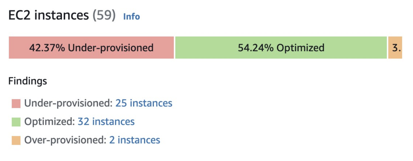Click the Optimized legend label text

pos(50,122)
